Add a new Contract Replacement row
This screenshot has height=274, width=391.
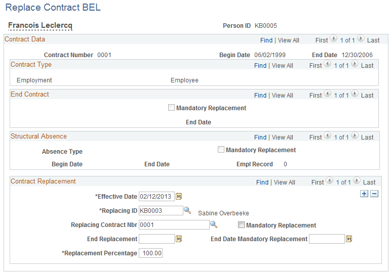click(364, 194)
